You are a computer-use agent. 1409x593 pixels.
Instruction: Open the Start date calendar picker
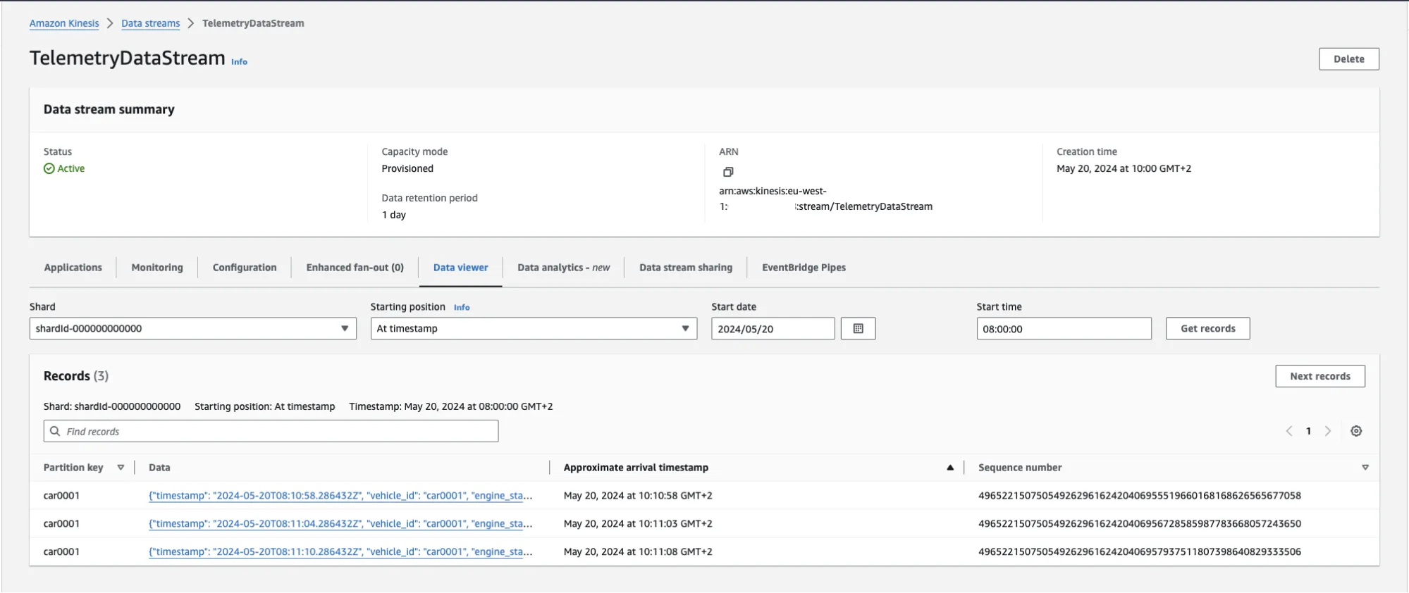click(858, 328)
